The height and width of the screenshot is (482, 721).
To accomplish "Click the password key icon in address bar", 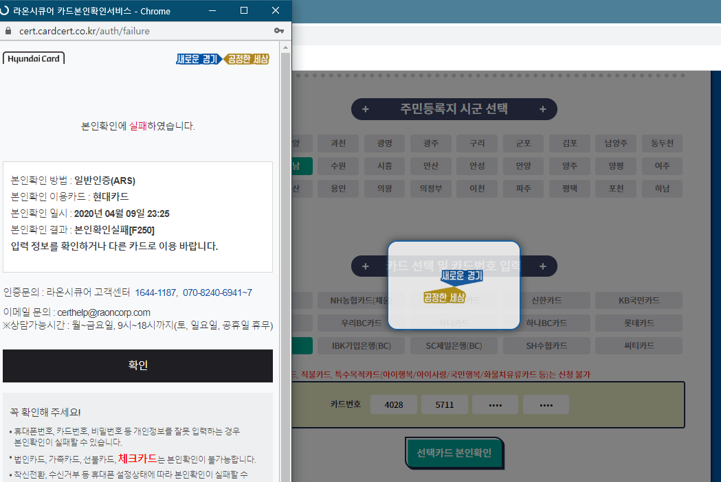I will tap(278, 31).
